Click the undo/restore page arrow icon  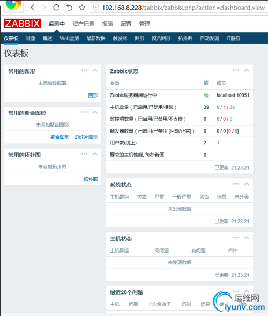point(69,8)
